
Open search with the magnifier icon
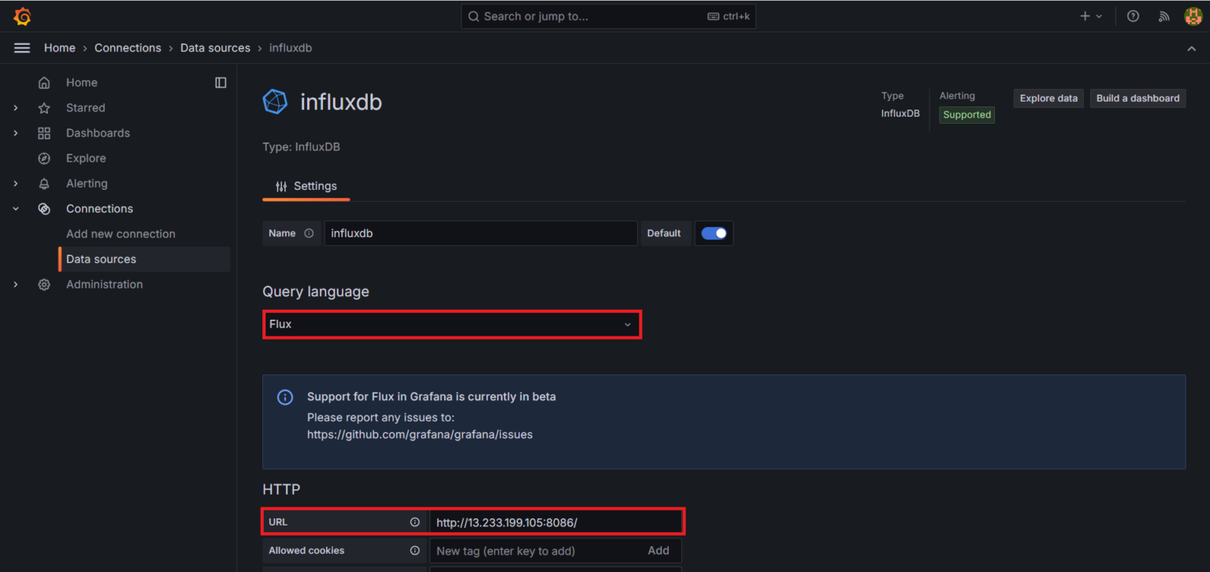[x=473, y=16]
